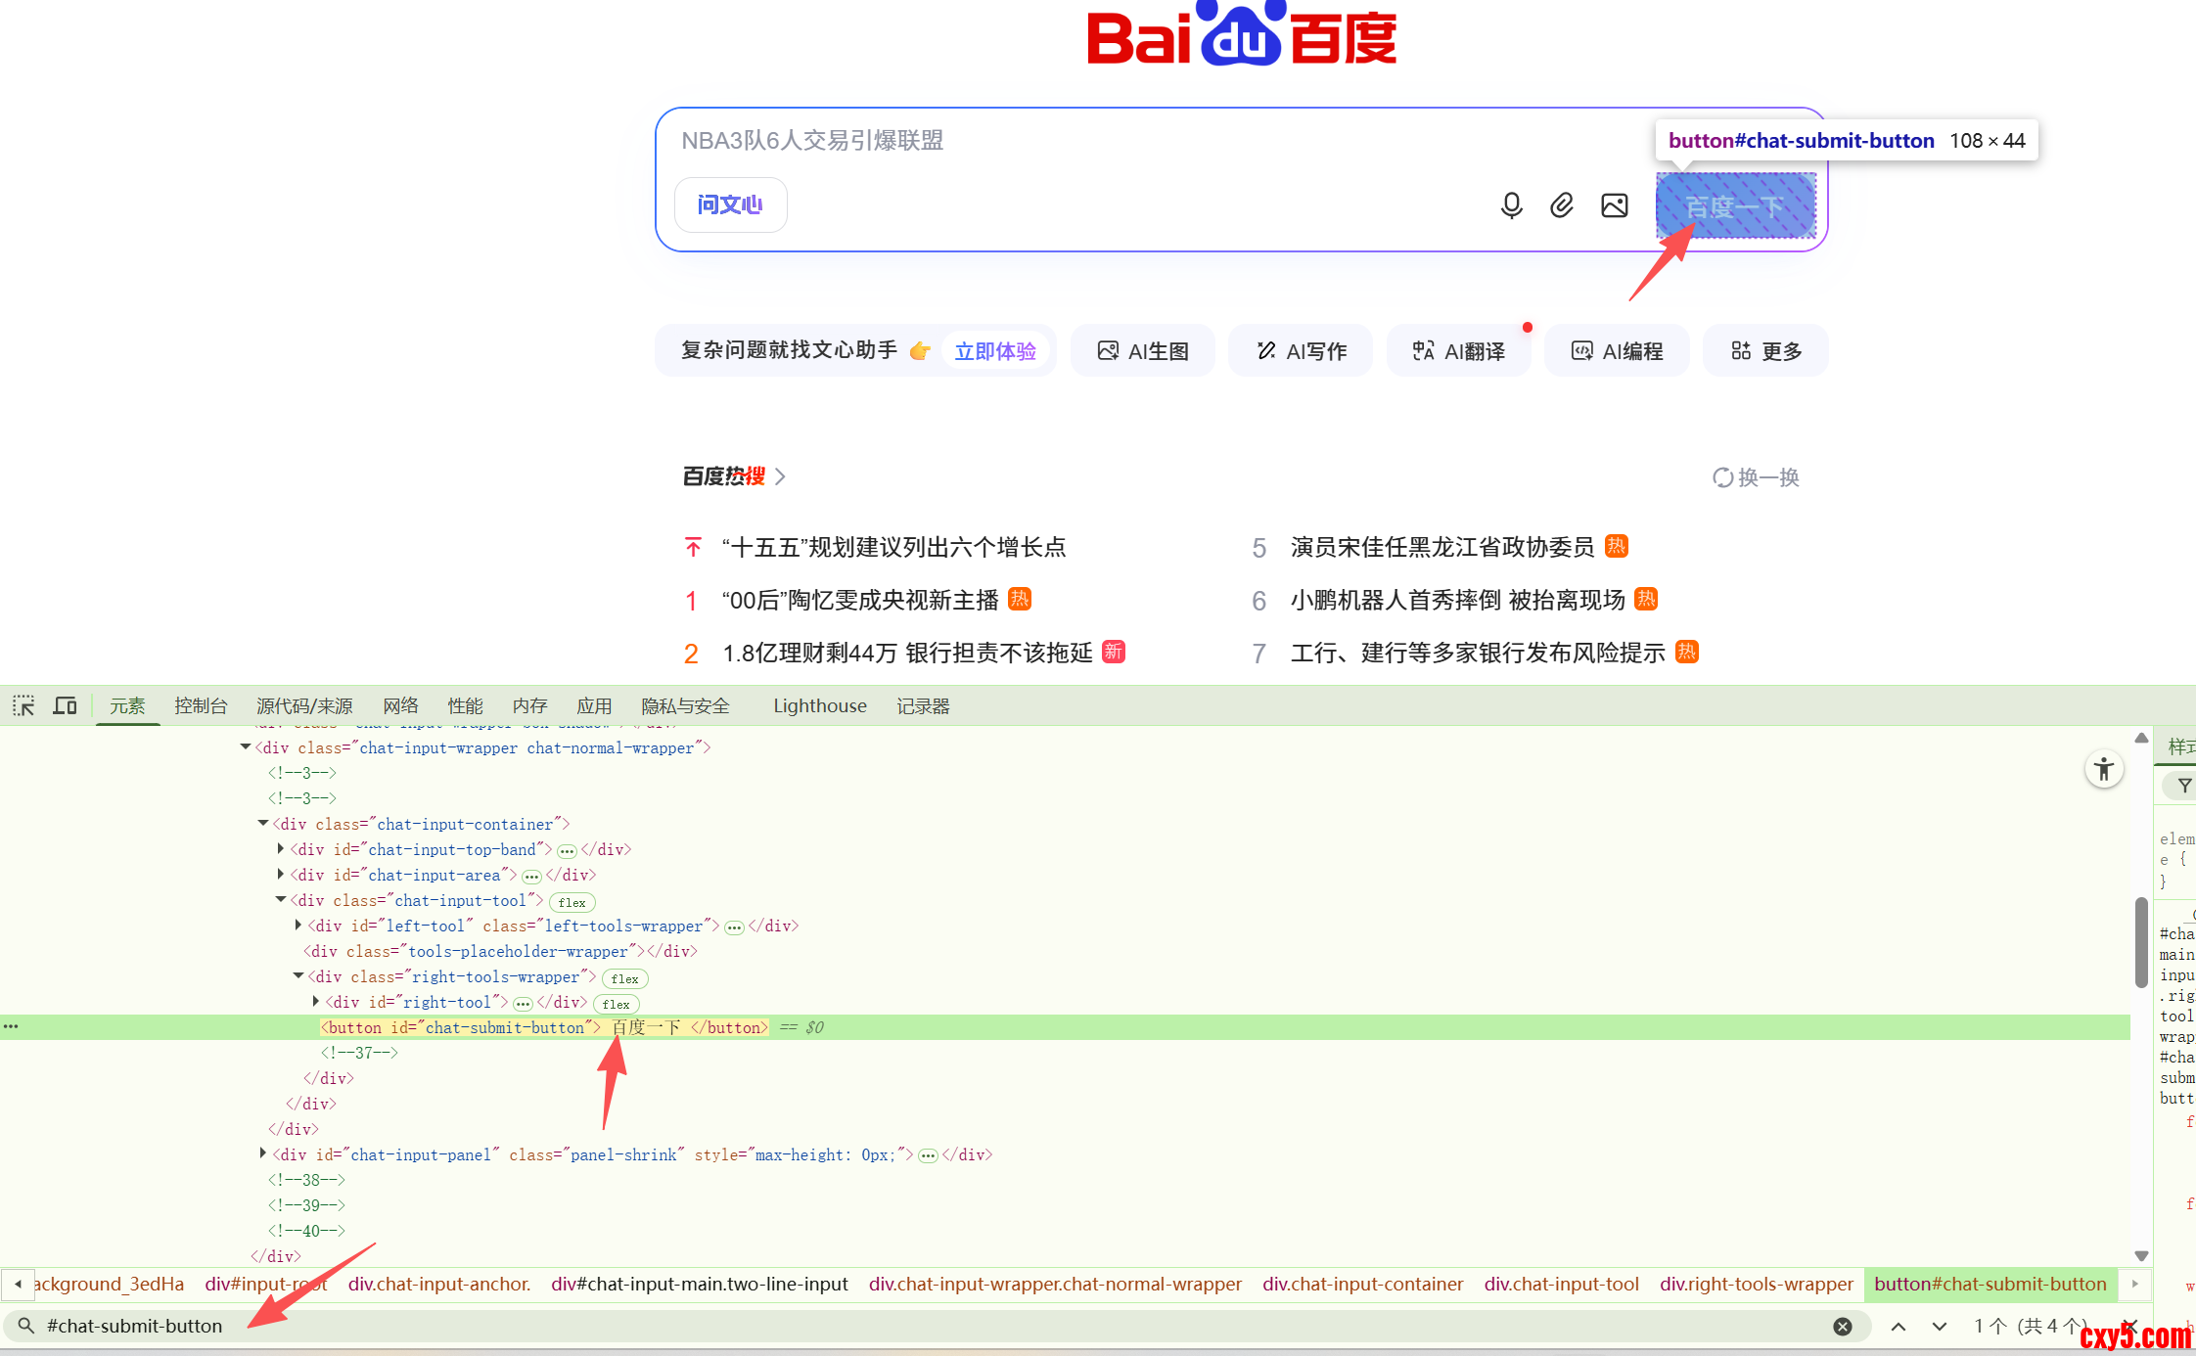
Task: Collapse the chat-input-container div node
Action: [x=263, y=824]
